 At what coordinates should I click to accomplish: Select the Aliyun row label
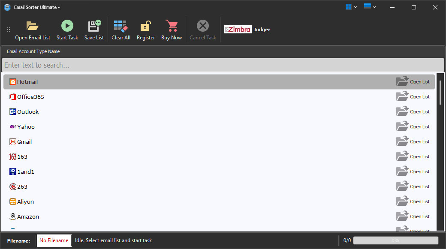(26, 202)
